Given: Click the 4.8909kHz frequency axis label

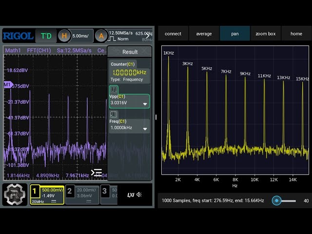Looking at the screenshot, I should click(48, 175).
